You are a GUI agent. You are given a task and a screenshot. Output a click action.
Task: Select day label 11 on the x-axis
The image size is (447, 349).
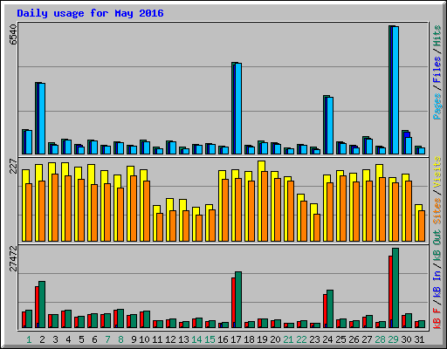157,339
